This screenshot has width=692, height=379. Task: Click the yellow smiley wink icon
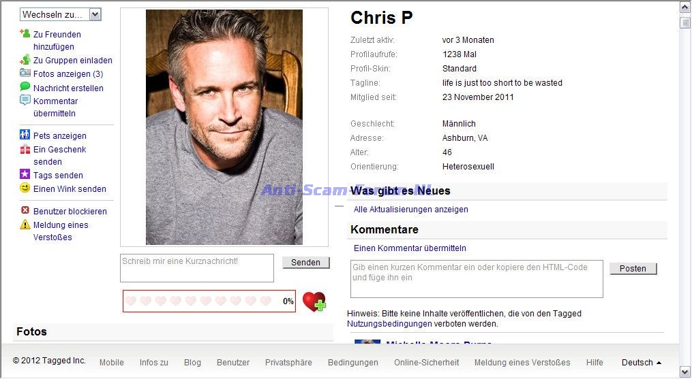coord(25,188)
